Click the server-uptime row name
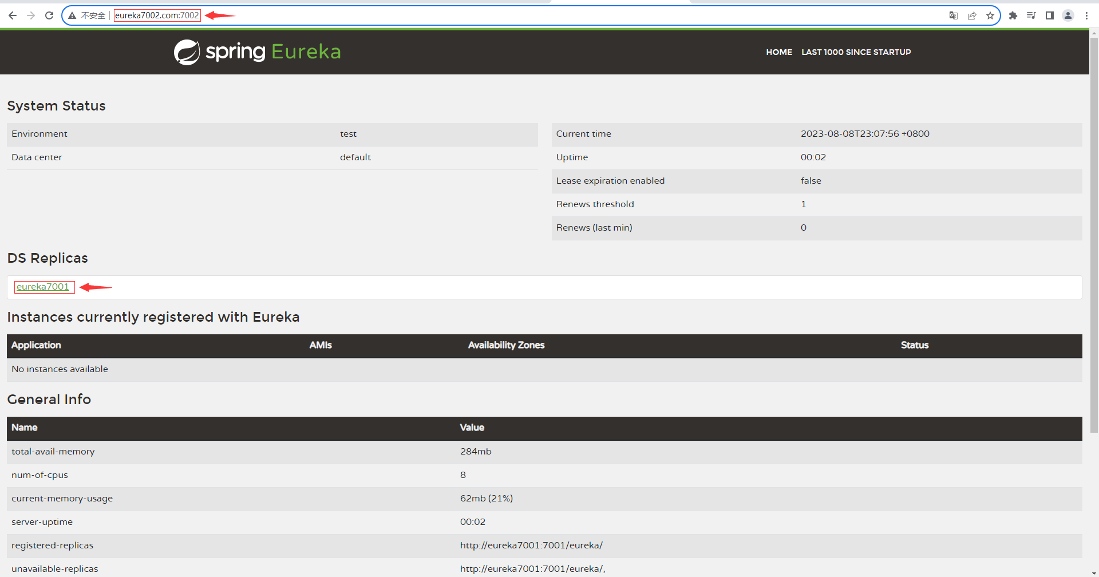 point(42,522)
